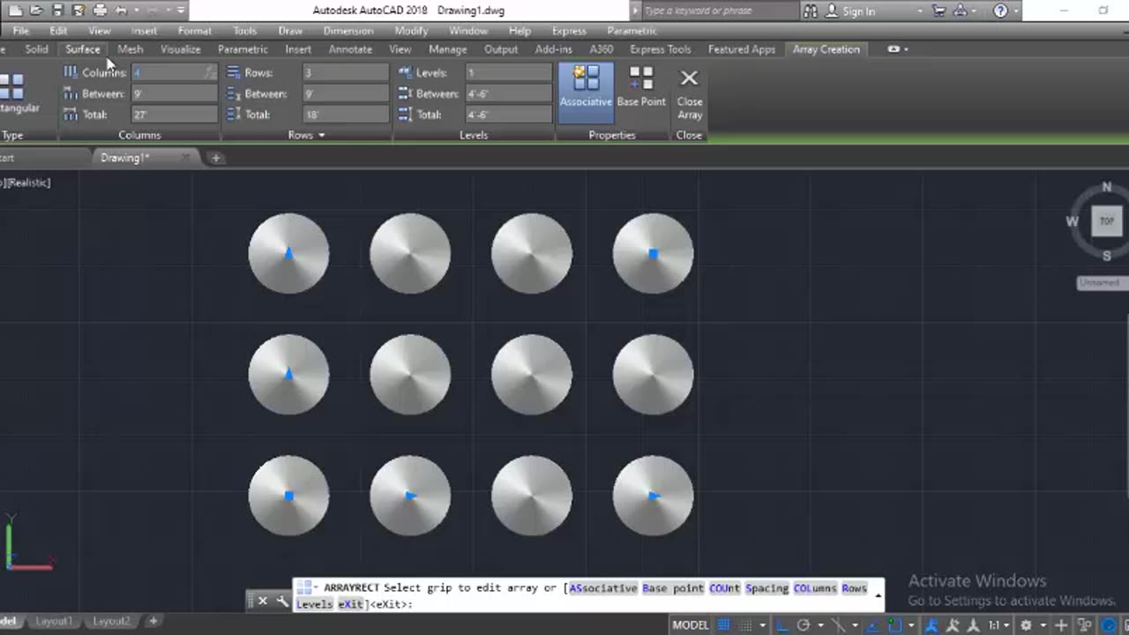The image size is (1129, 635).
Task: Toggle Polar Tracking in status bar
Action: [x=804, y=624]
